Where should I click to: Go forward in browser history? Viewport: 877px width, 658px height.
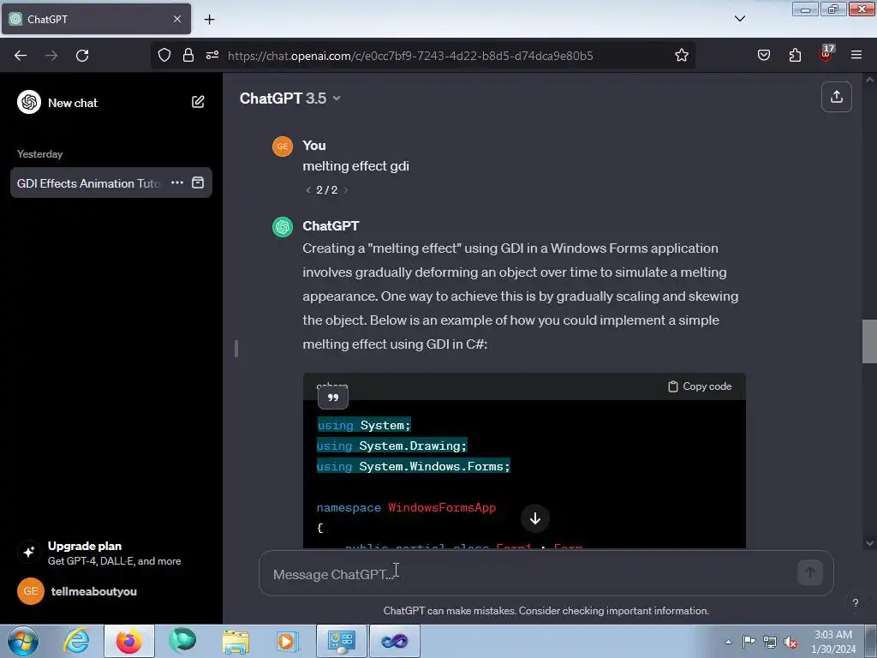click(x=51, y=56)
